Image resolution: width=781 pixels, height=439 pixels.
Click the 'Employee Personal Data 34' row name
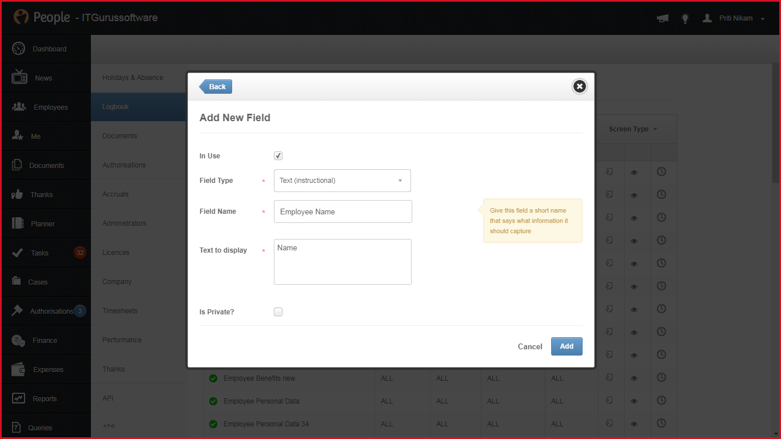coord(266,424)
